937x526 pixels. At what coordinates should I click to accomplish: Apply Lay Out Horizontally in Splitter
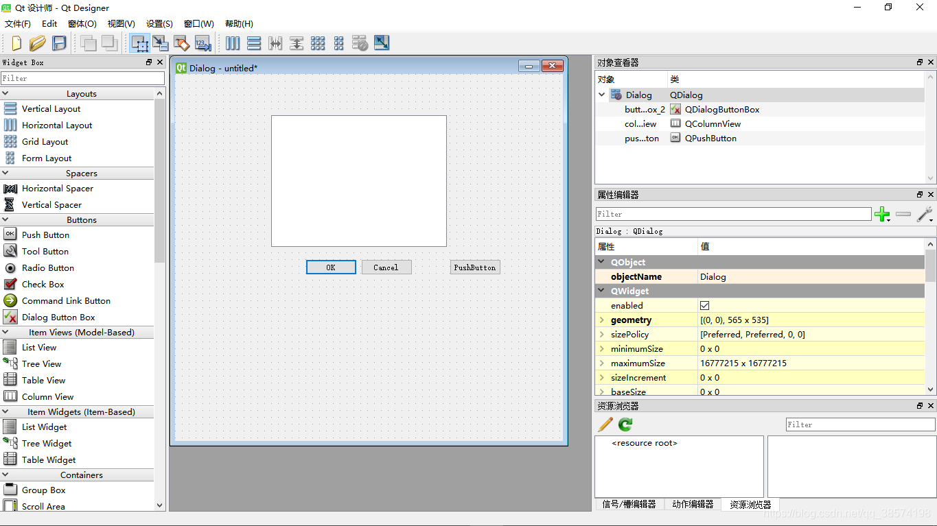click(x=275, y=43)
